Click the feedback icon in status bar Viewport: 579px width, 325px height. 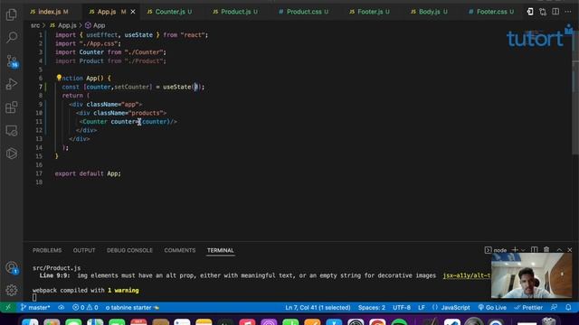pyautogui.click(x=554, y=307)
